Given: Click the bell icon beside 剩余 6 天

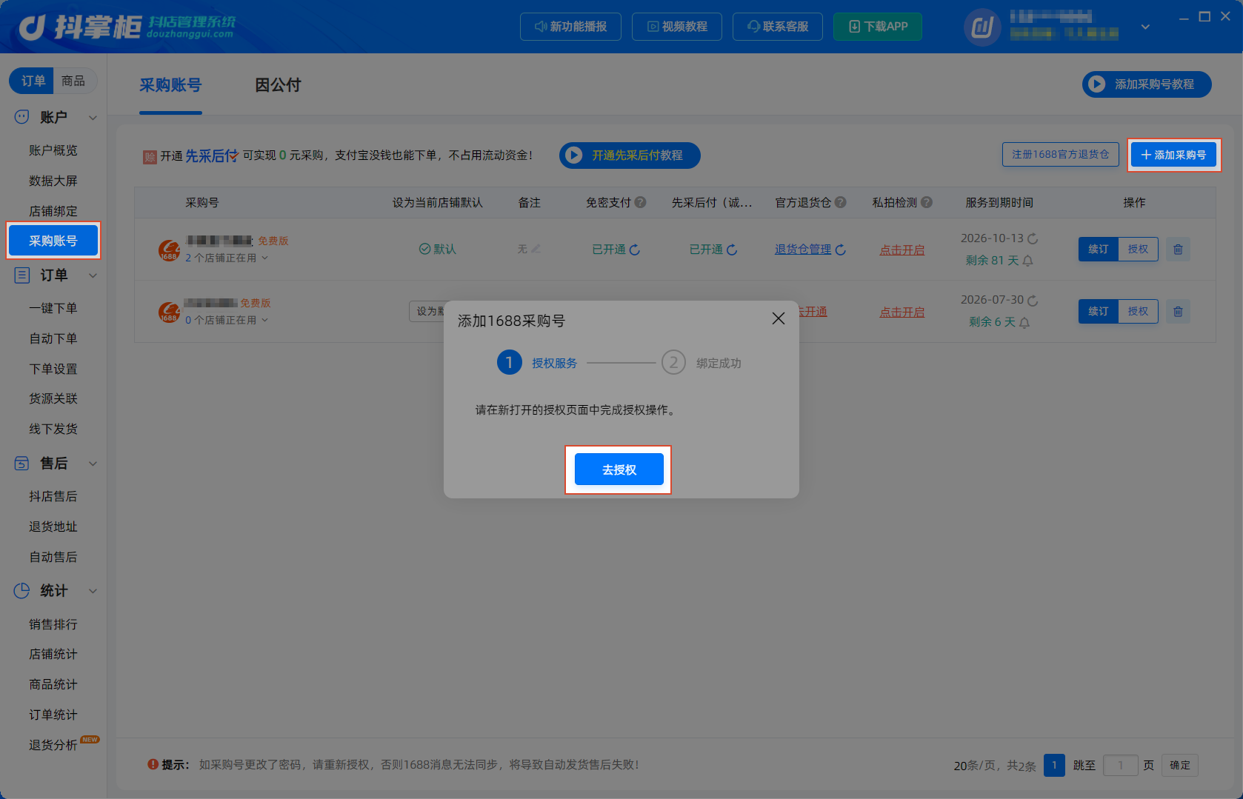Looking at the screenshot, I should tap(1024, 323).
